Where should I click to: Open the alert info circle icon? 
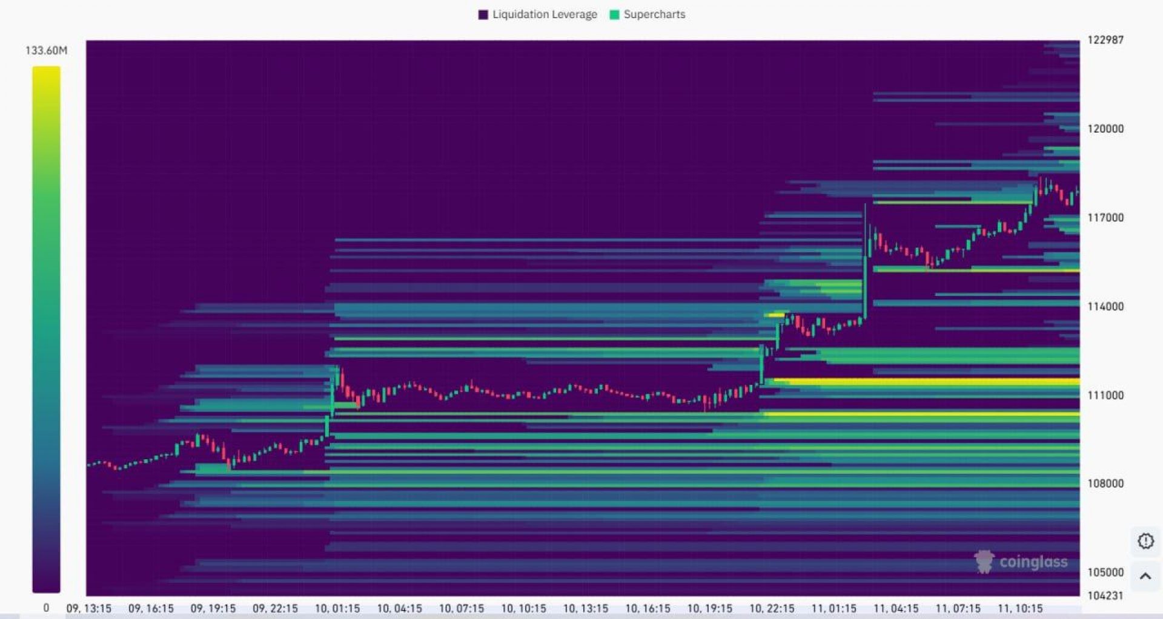pos(1145,541)
